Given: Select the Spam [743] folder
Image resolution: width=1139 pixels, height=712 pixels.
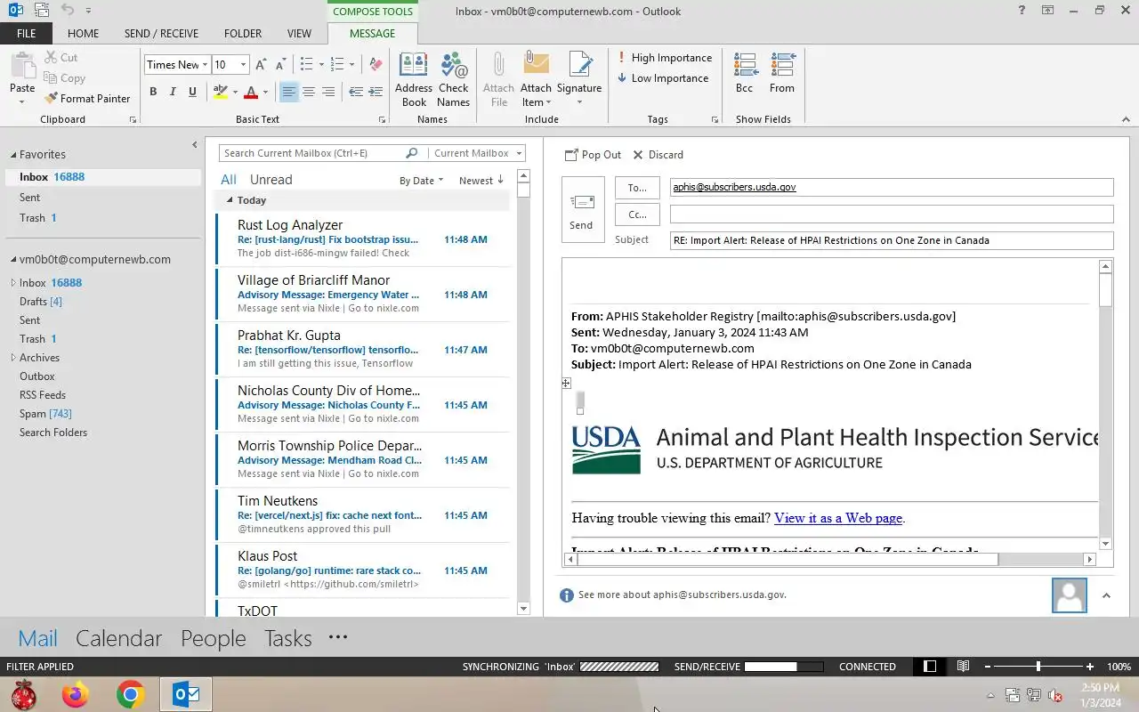Looking at the screenshot, I should point(45,414).
